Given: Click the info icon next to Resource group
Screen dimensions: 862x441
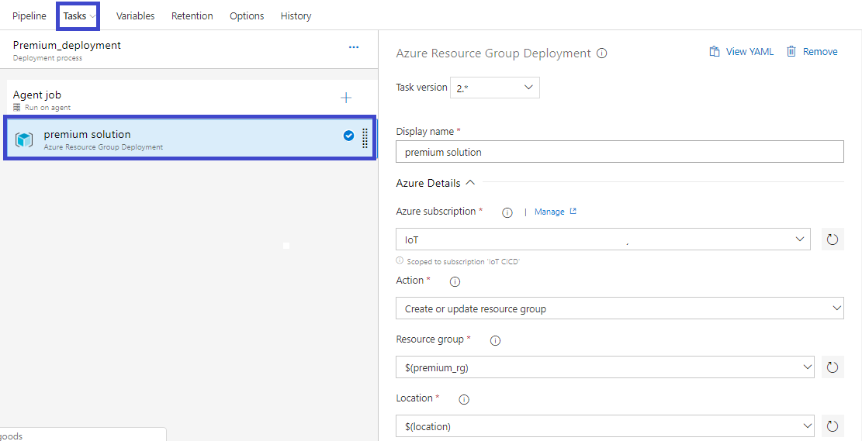Looking at the screenshot, I should (495, 340).
